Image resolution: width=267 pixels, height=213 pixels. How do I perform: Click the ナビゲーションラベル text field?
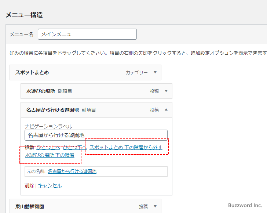tap(96, 135)
